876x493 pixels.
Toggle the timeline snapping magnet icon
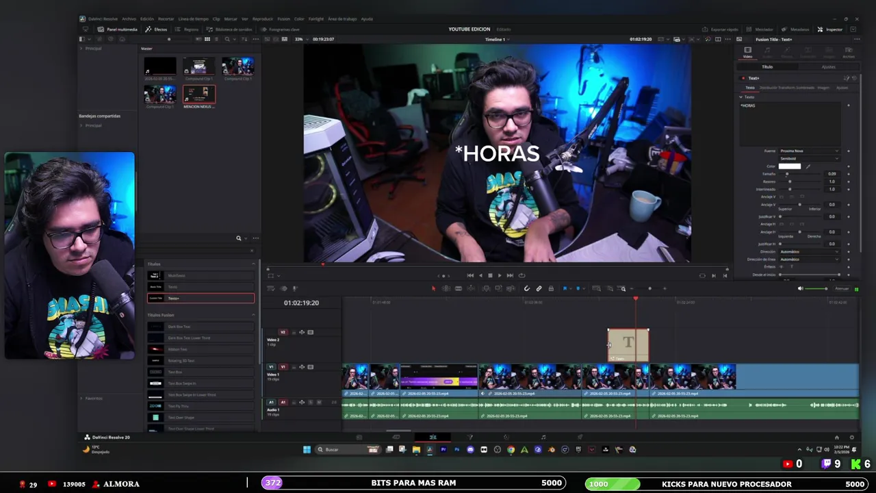(x=527, y=288)
